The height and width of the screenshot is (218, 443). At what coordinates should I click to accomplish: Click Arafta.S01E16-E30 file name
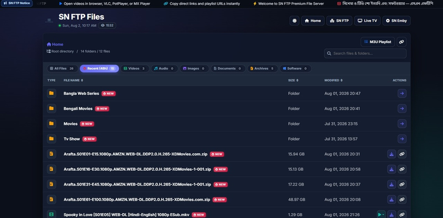click(x=137, y=169)
